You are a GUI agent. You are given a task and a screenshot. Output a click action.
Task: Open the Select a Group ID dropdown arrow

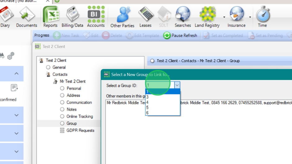click(177, 85)
